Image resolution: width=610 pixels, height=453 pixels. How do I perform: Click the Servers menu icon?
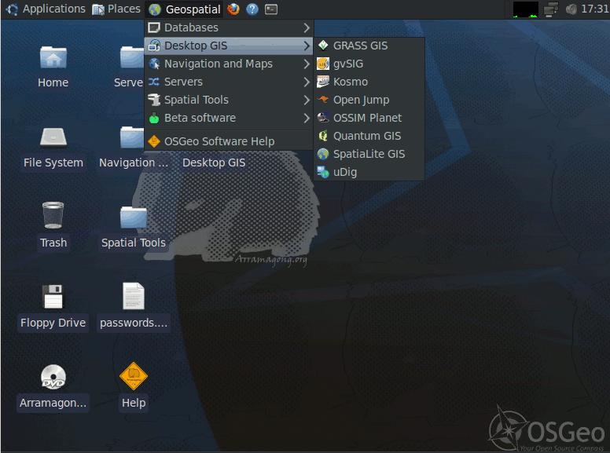coord(154,82)
